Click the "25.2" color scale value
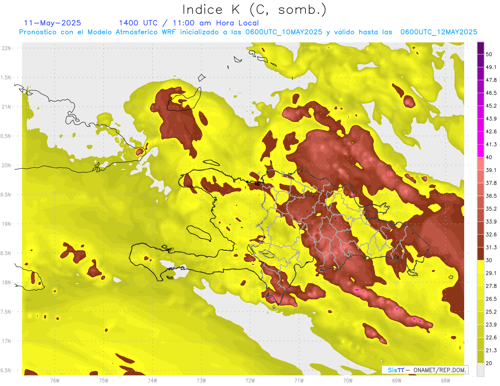This screenshot has height=386, width=500. click(x=491, y=312)
